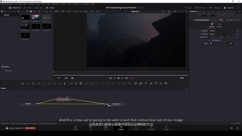Open the Fusion menu
The image size is (242, 136).
63,4
